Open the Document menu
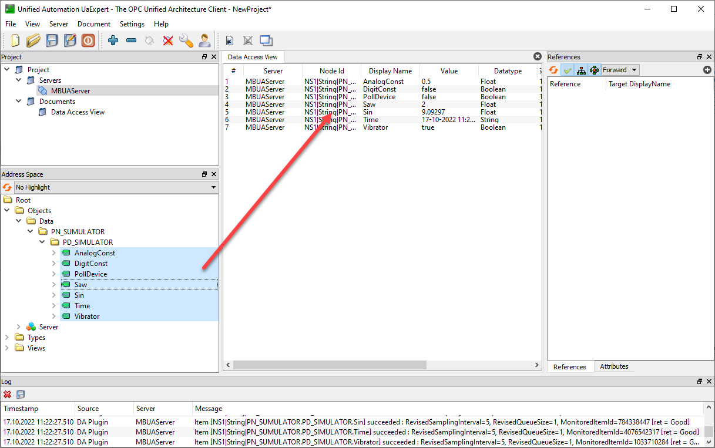 (94, 24)
